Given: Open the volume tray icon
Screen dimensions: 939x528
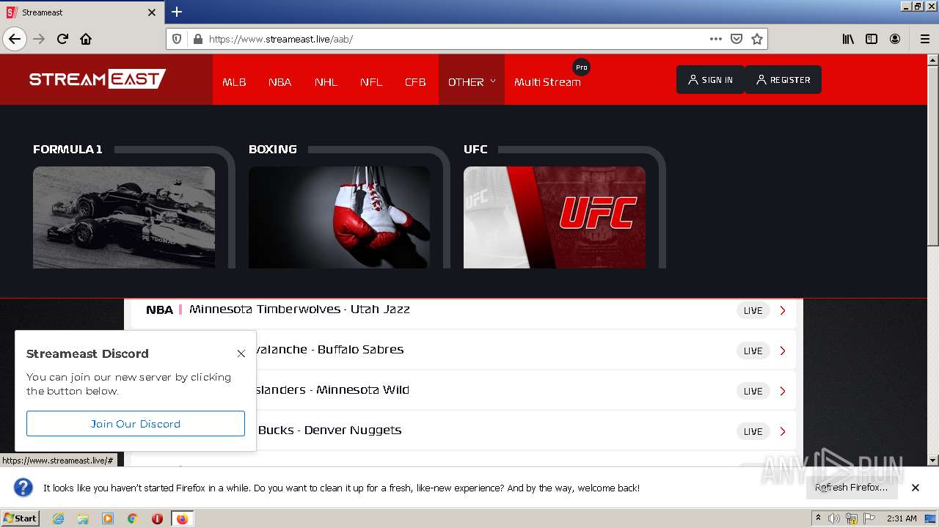Looking at the screenshot, I should click(x=834, y=518).
